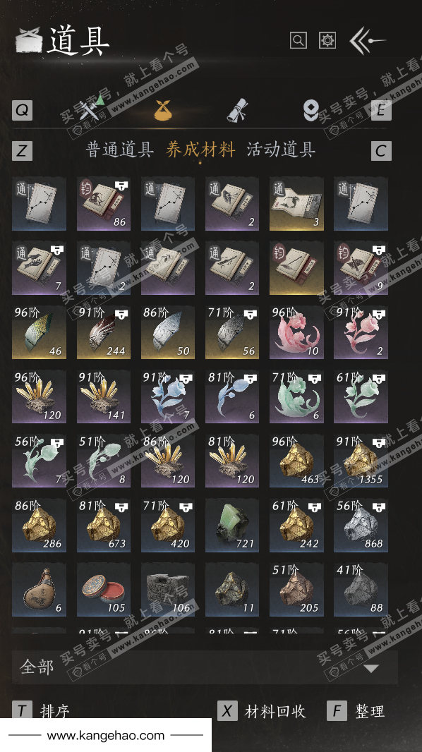Click the dropdown arrow beside 全部
This screenshot has width=422, height=752.
[371, 668]
